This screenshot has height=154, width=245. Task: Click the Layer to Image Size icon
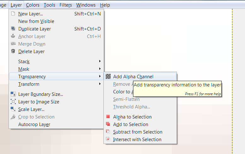click(x=13, y=102)
